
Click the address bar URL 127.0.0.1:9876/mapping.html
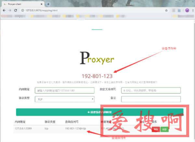coord(41,10)
